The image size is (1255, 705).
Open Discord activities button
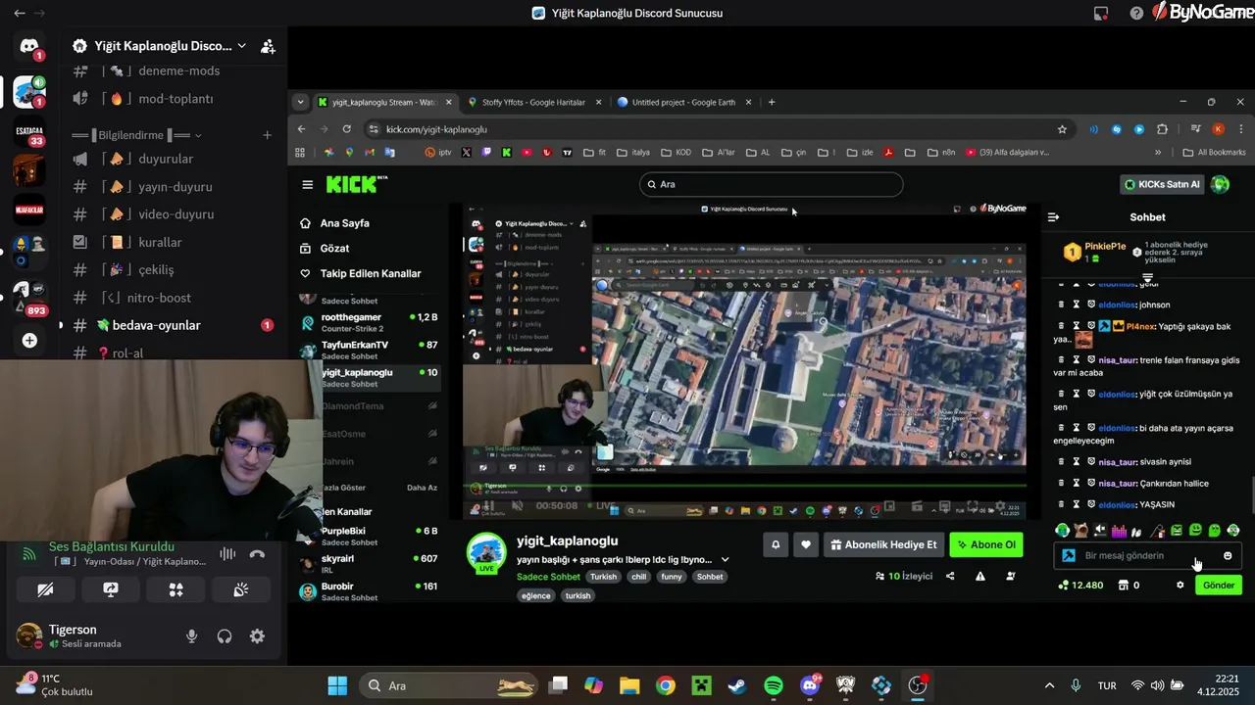pyautogui.click(x=176, y=589)
